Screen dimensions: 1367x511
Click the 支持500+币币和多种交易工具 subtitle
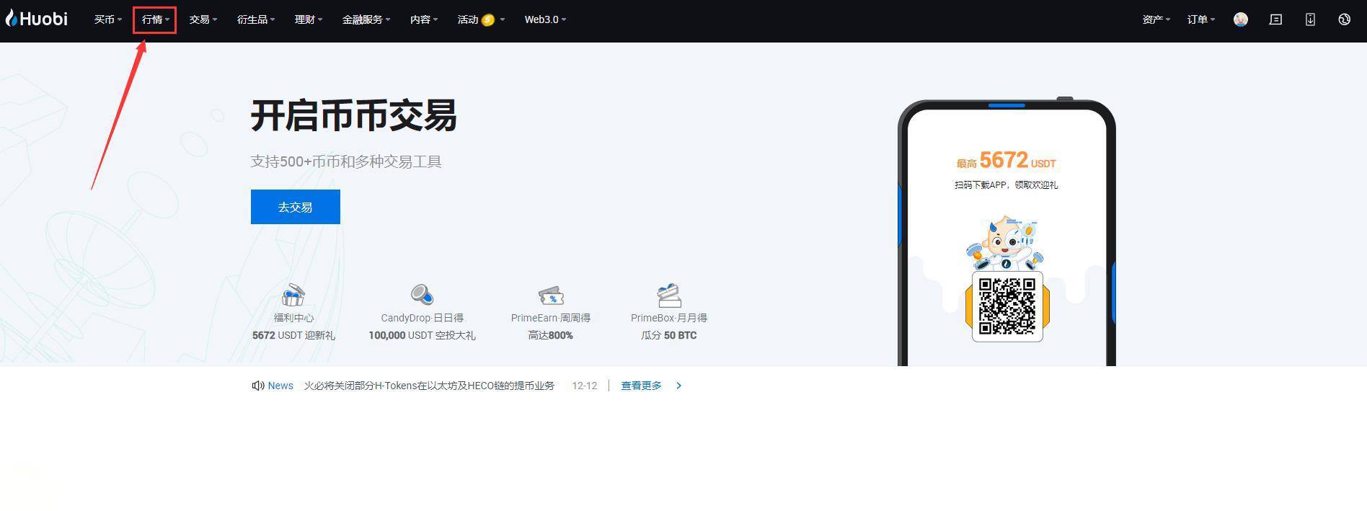click(x=346, y=161)
